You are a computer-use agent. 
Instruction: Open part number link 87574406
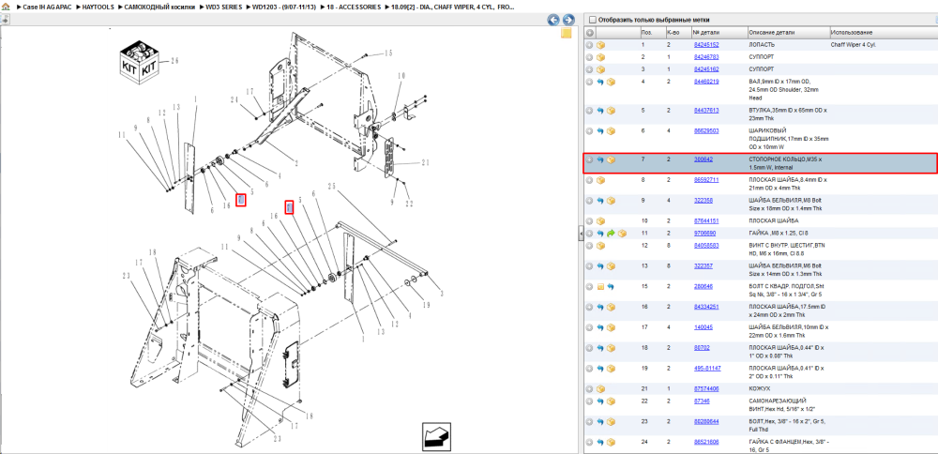(x=706, y=388)
